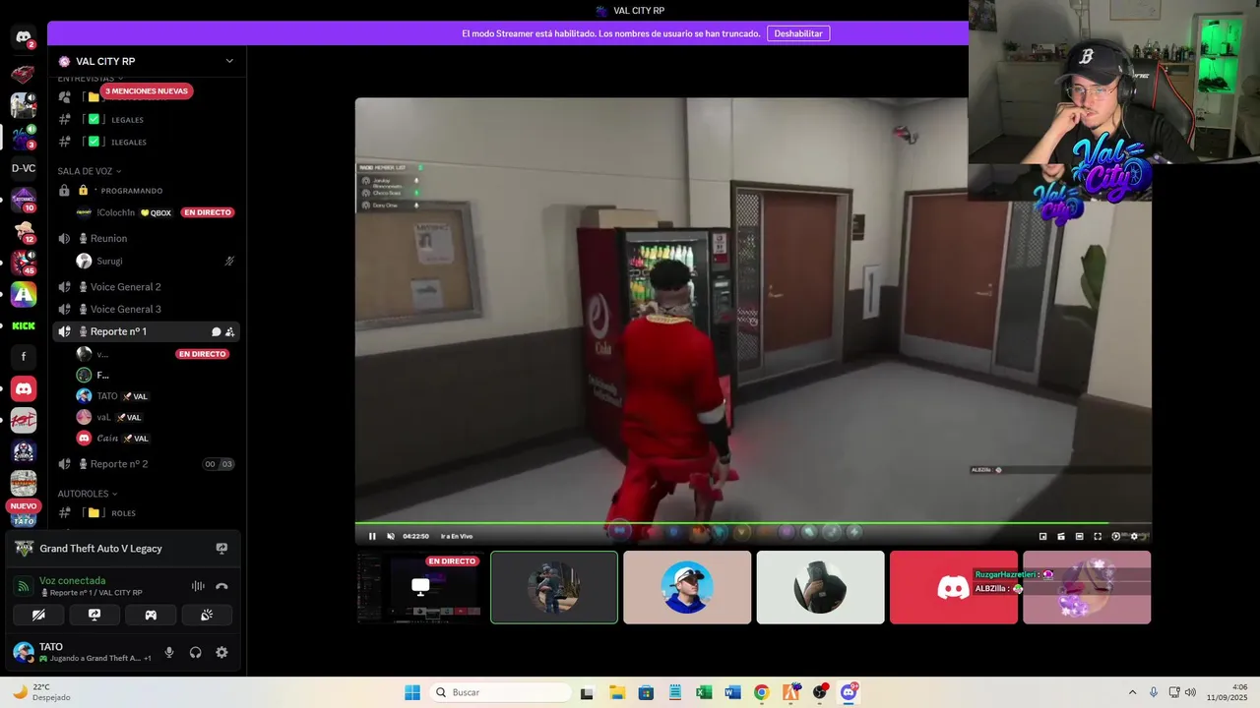The height and width of the screenshot is (708, 1260).
Task: Start an activity with the gamepad button
Action: [x=151, y=615]
